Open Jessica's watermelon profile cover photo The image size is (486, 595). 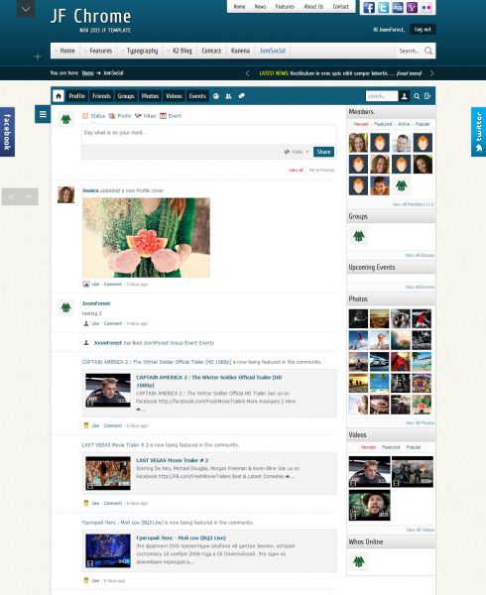pos(146,238)
